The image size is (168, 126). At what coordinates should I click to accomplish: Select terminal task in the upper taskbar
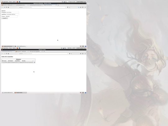coord(21,46)
